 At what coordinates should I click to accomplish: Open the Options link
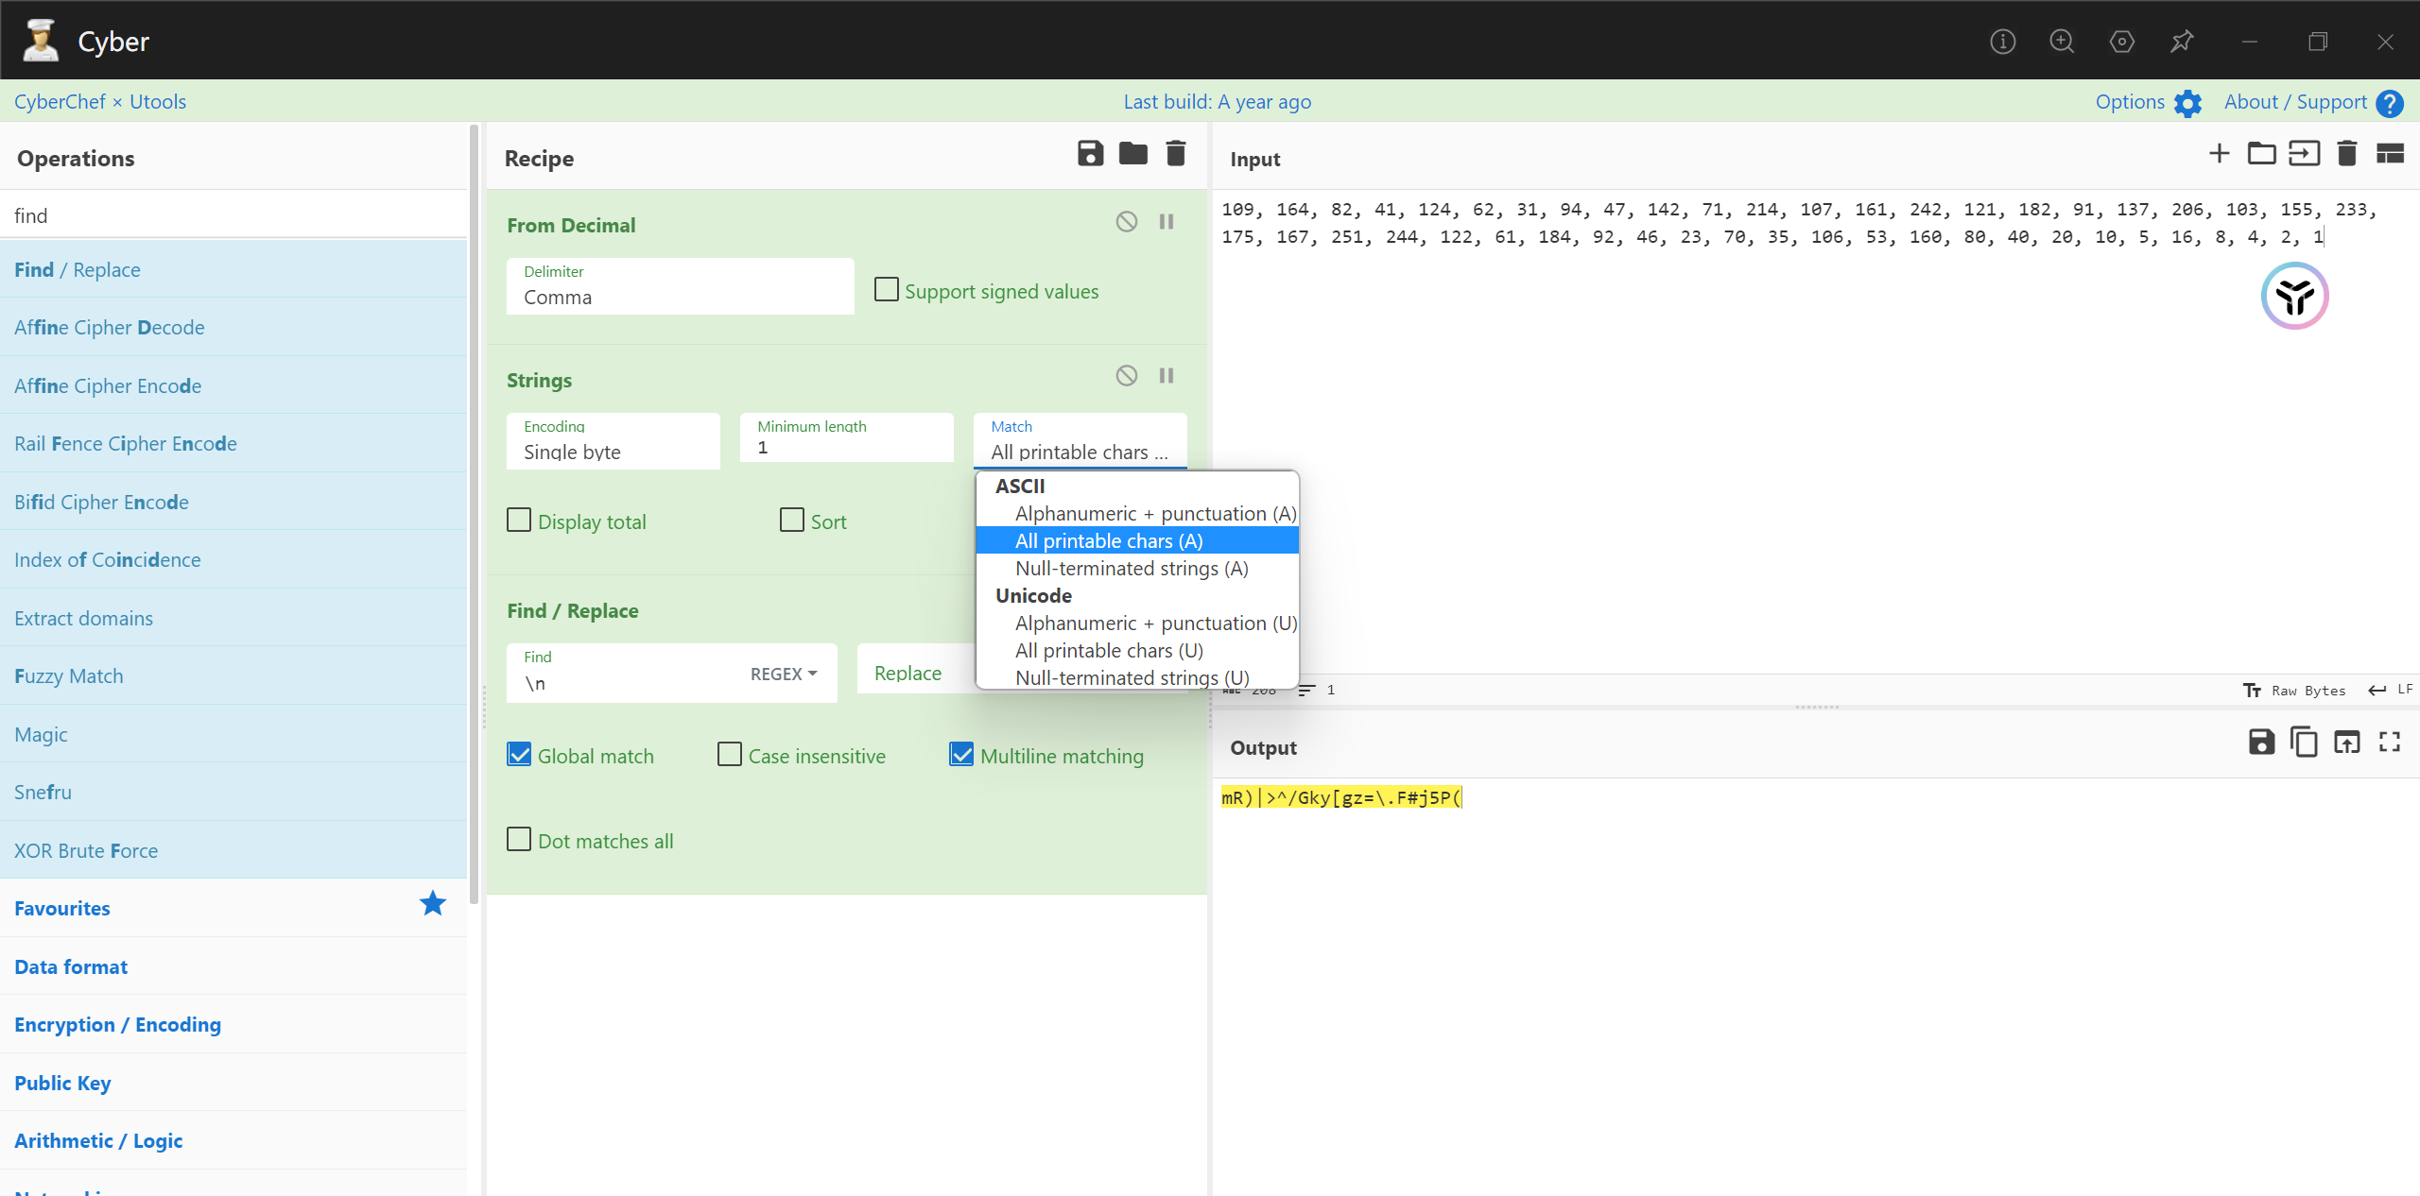2130,101
